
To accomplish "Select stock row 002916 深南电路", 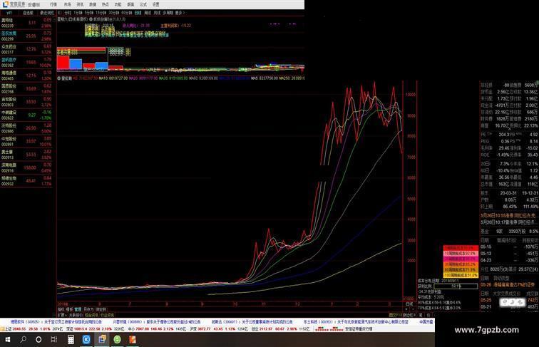I will (x=26, y=167).
